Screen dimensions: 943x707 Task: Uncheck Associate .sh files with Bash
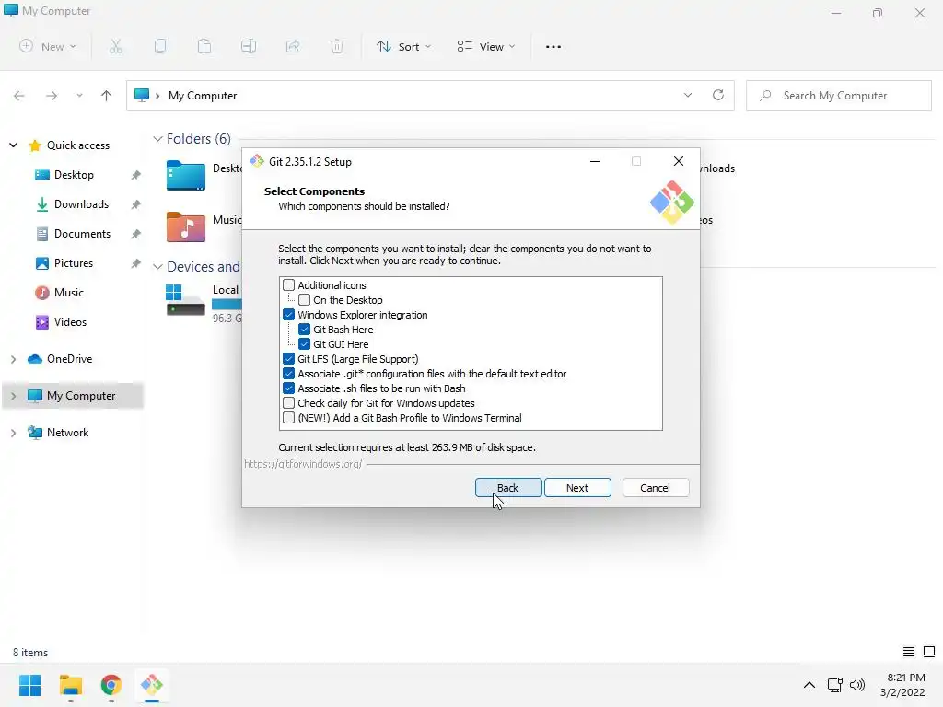[288, 388]
